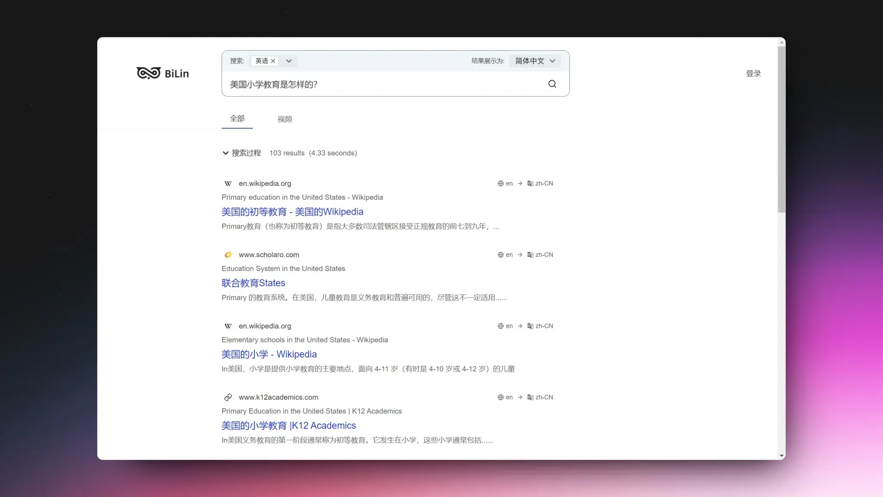Click globe icon in scholaro.com result
The height and width of the screenshot is (497, 883).
click(501, 255)
